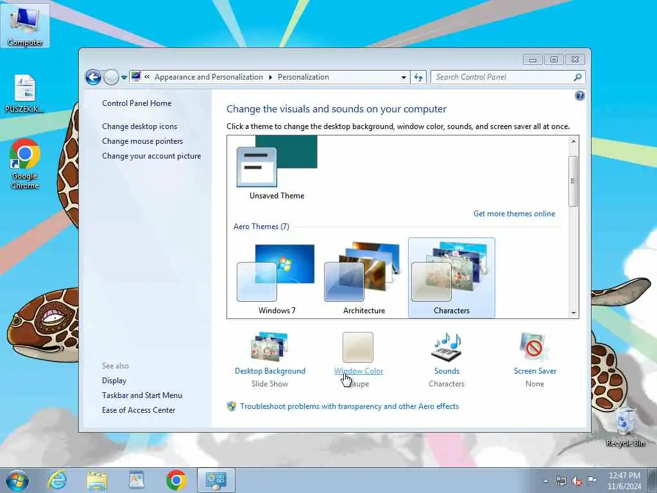Click the Sounds keyboard and notes icon
The height and width of the screenshot is (493, 657).
point(447,347)
